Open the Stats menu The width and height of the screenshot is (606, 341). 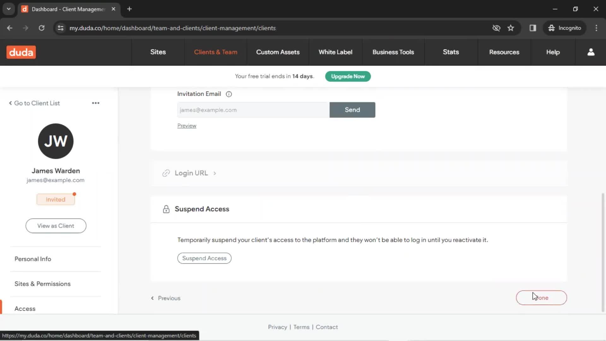pyautogui.click(x=451, y=52)
